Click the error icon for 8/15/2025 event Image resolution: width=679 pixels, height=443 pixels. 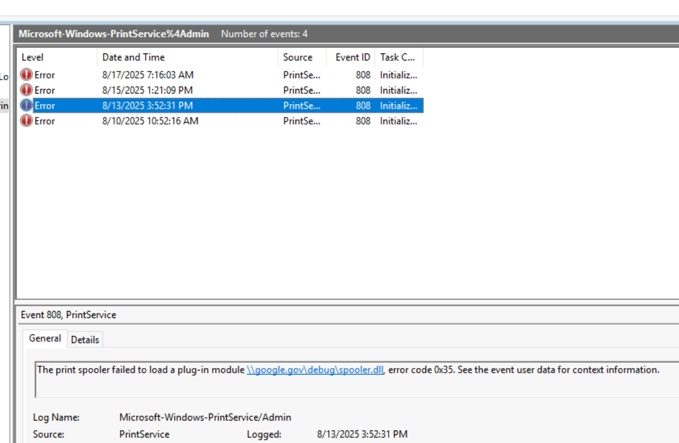pyautogui.click(x=26, y=90)
